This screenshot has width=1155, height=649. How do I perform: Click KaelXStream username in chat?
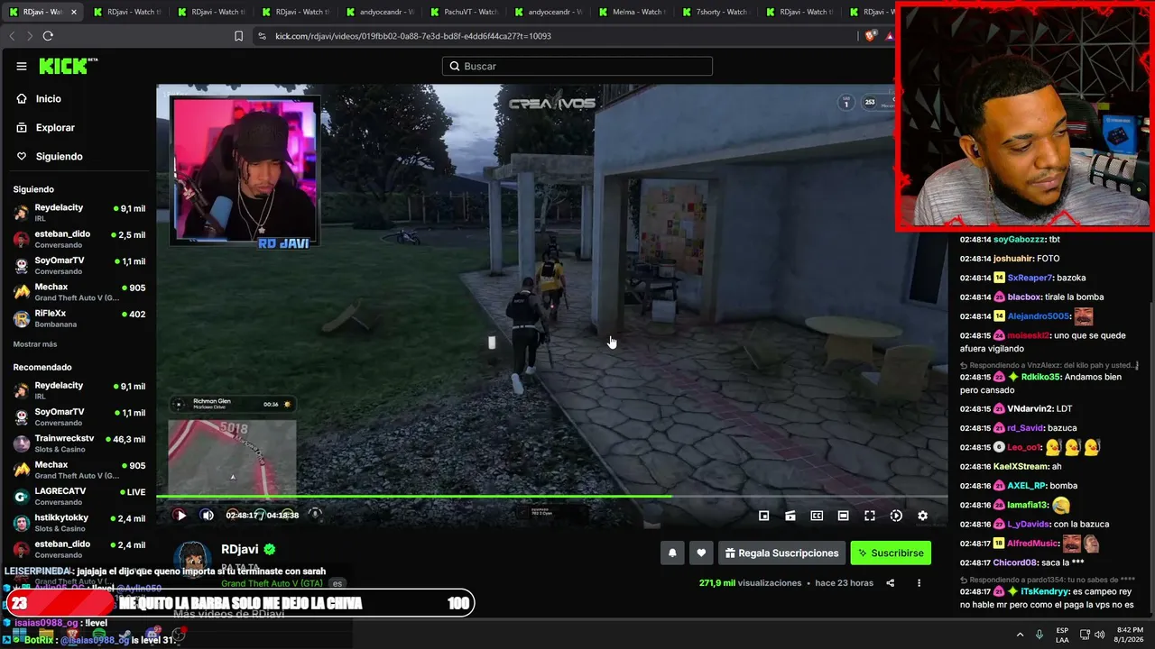tap(1021, 467)
